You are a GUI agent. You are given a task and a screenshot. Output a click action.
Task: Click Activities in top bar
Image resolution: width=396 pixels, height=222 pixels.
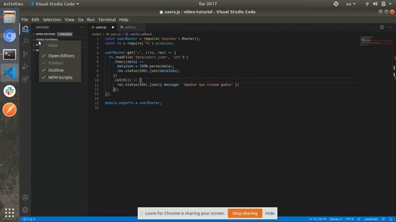pos(13,4)
